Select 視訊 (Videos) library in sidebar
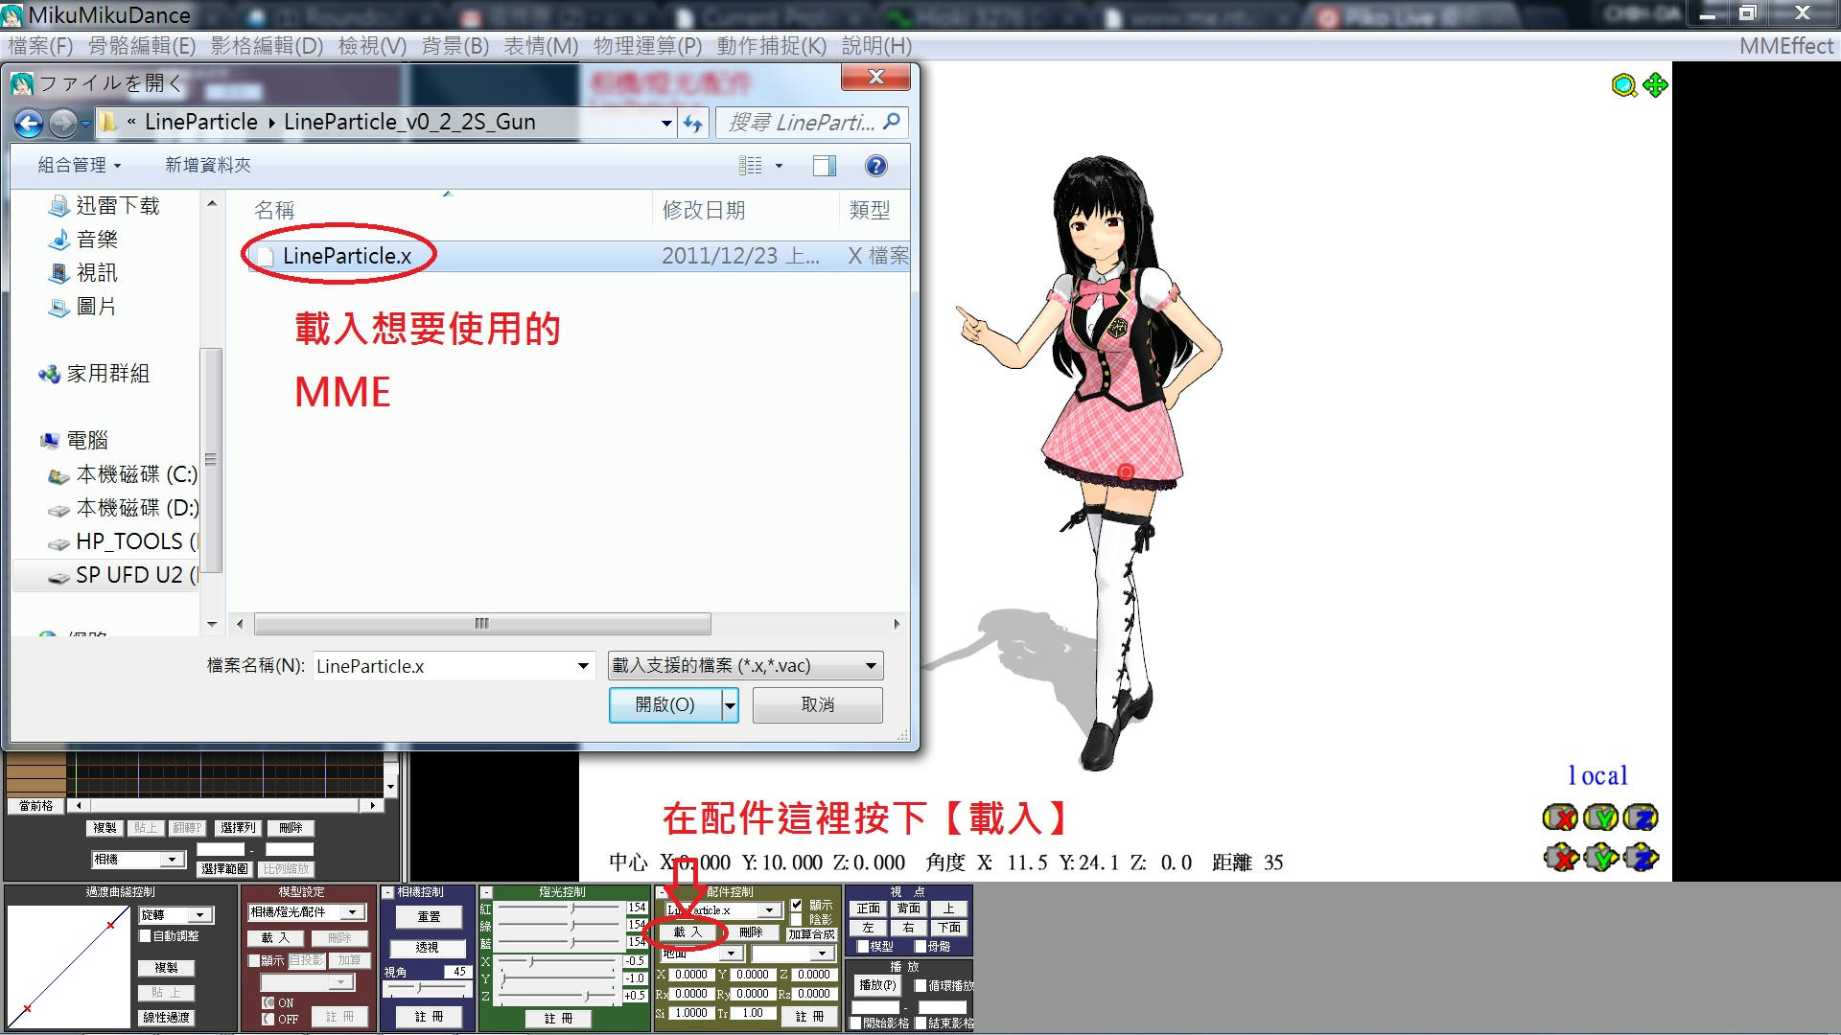This screenshot has height=1035, width=1841. pyautogui.click(x=82, y=273)
